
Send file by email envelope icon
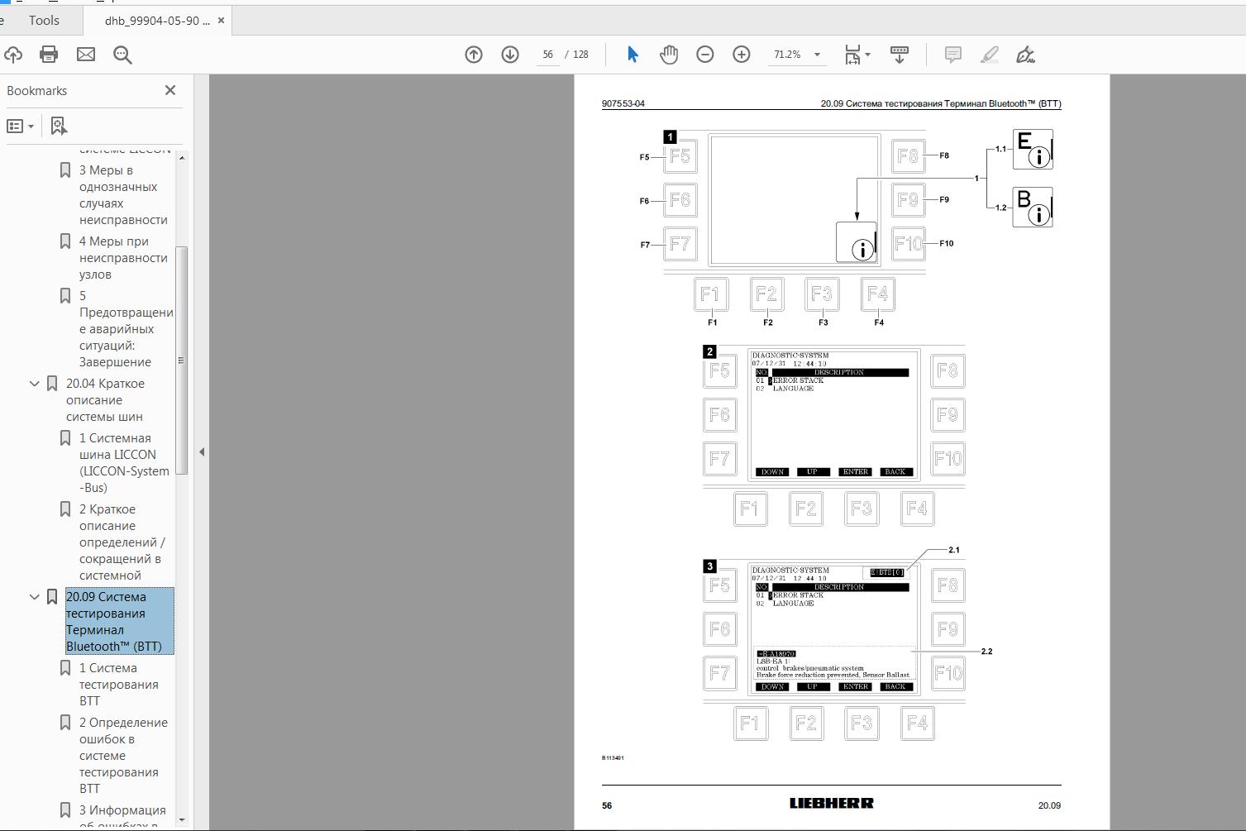pyautogui.click(x=86, y=55)
